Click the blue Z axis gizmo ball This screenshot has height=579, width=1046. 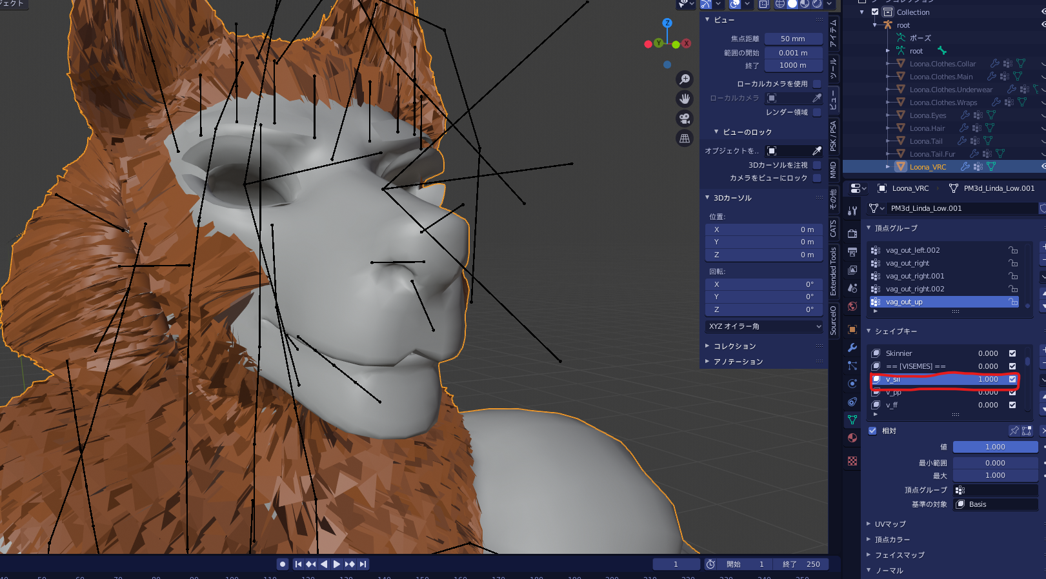(x=667, y=23)
